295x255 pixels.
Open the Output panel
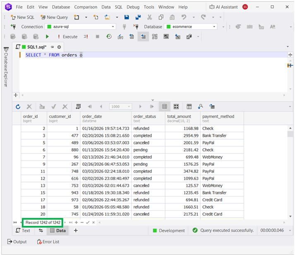pyautogui.click(x=17, y=242)
